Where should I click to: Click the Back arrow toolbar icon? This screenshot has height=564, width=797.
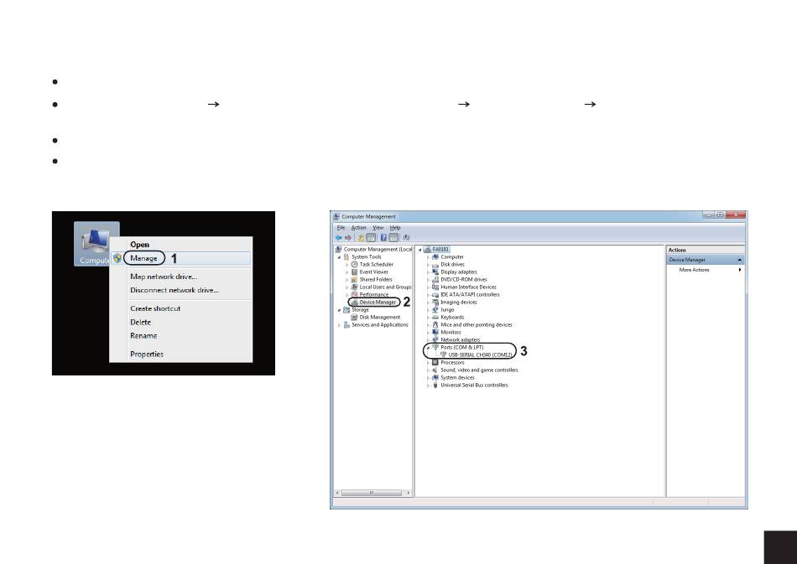[x=339, y=237]
